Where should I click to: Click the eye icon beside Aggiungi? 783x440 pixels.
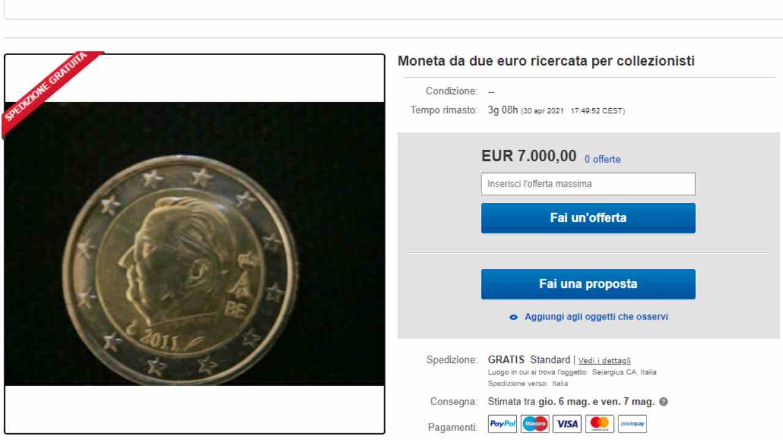click(x=514, y=317)
